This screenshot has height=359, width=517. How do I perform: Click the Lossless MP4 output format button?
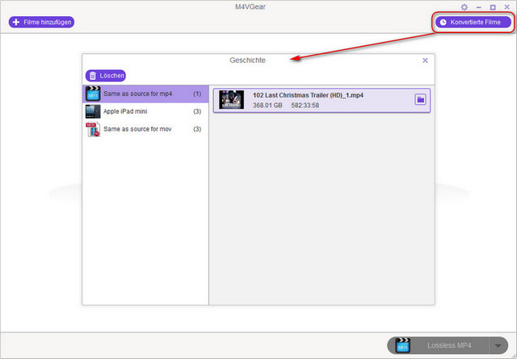coord(448,345)
